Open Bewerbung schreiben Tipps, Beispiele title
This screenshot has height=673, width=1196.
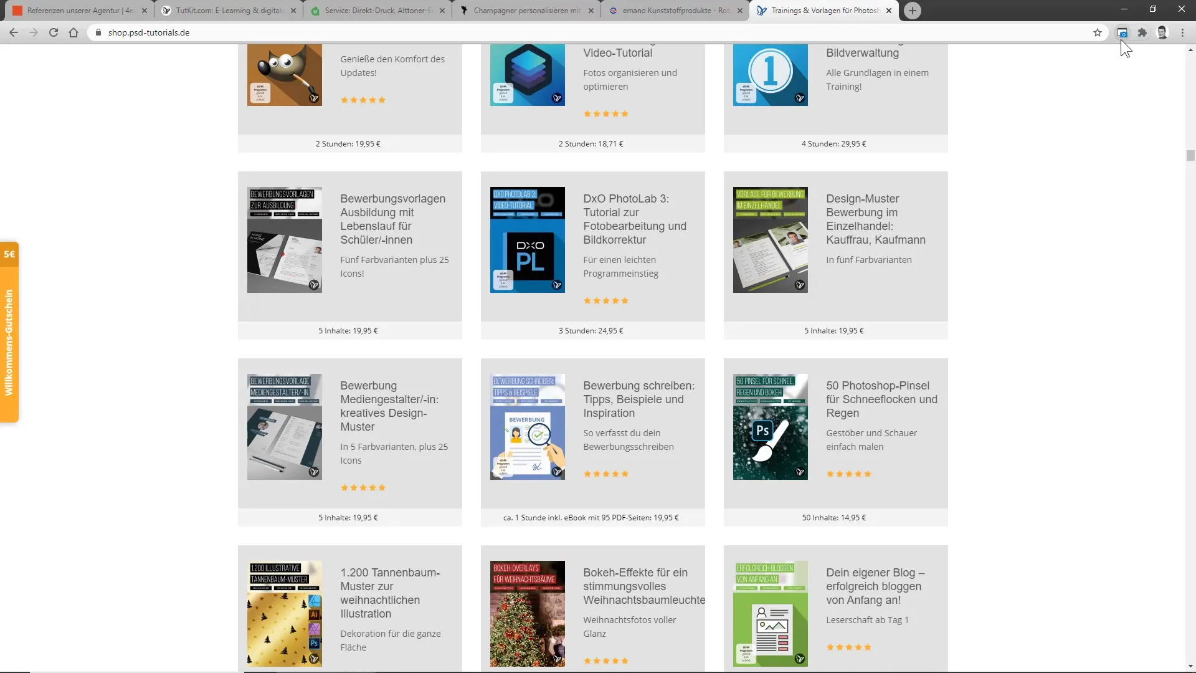point(638,399)
